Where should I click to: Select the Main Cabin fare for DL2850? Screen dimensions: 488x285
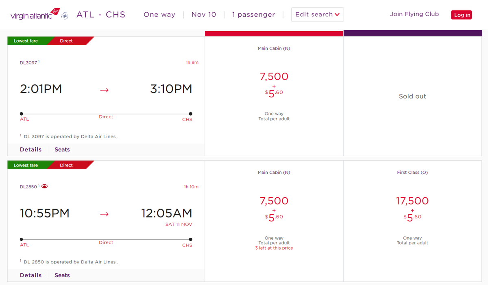tap(274, 207)
